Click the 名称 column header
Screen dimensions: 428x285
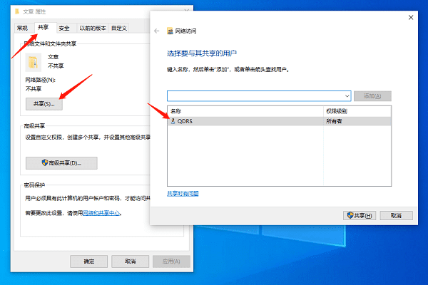coord(245,111)
